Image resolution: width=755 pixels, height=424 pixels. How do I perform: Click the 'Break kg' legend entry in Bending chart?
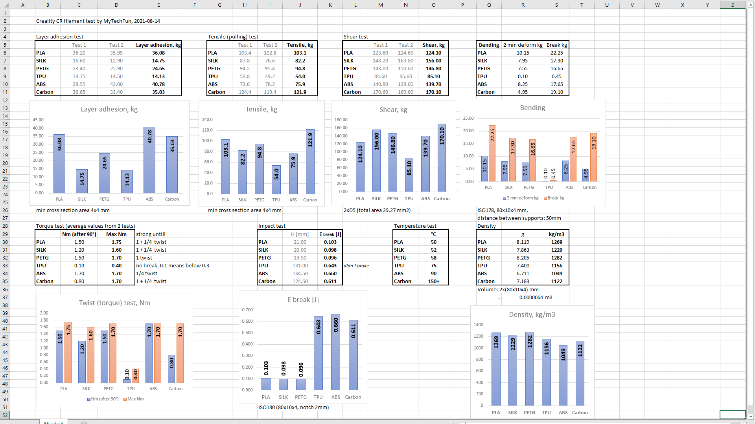pos(554,198)
